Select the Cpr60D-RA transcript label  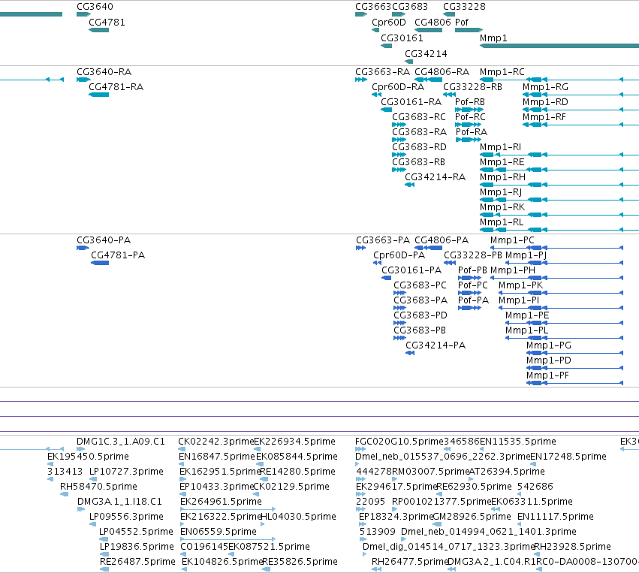[x=398, y=87]
